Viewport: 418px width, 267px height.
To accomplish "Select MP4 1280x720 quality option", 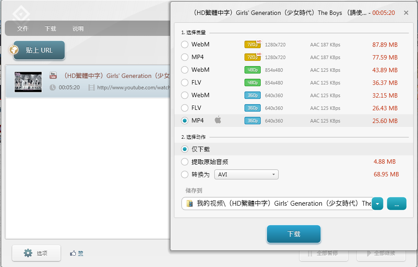I will [184, 57].
